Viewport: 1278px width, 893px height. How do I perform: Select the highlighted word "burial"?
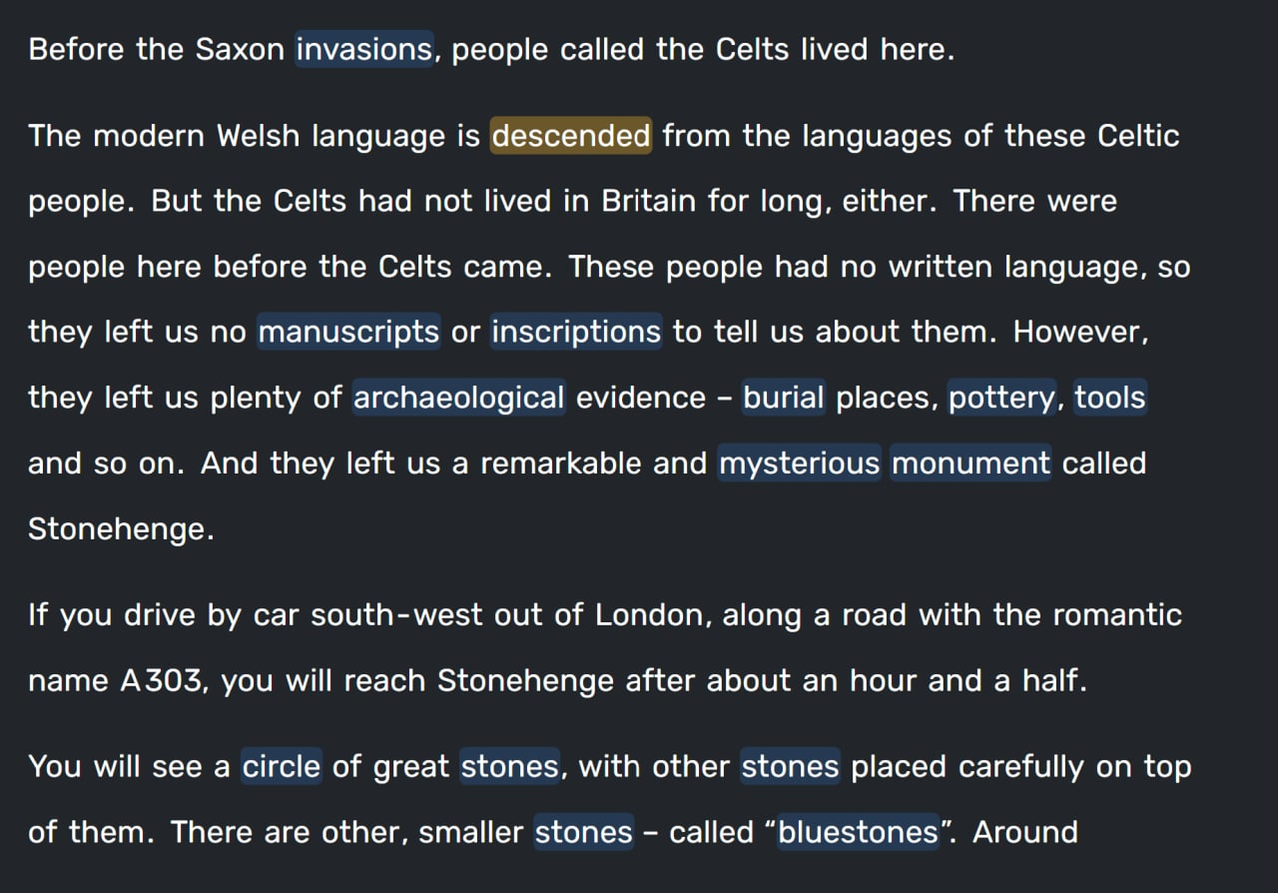(x=784, y=398)
